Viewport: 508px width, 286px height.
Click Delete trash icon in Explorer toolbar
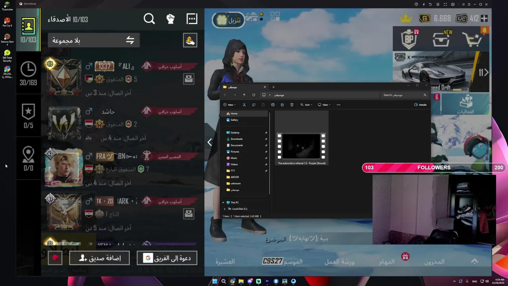pyautogui.click(x=292, y=105)
